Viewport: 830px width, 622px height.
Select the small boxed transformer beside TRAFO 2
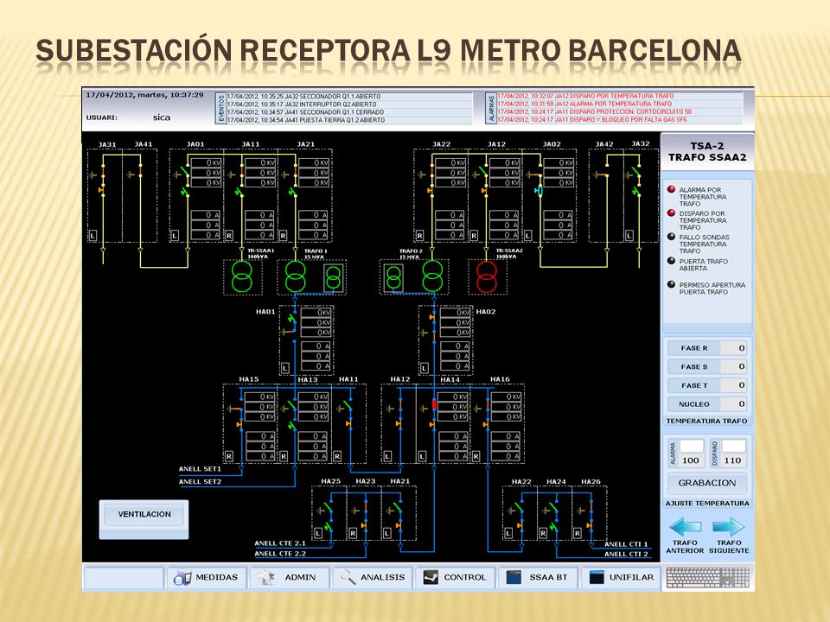coord(394,278)
